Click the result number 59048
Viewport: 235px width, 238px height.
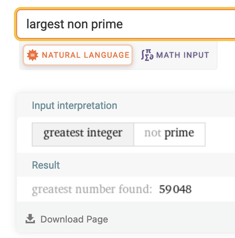[x=175, y=189]
